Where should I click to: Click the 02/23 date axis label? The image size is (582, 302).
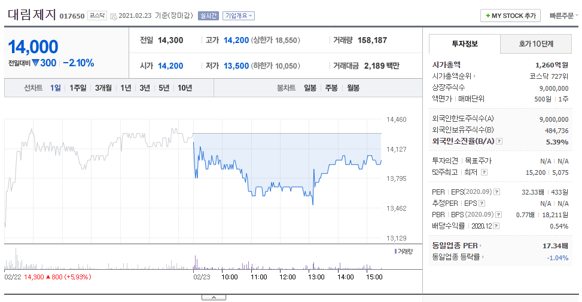tap(202, 277)
